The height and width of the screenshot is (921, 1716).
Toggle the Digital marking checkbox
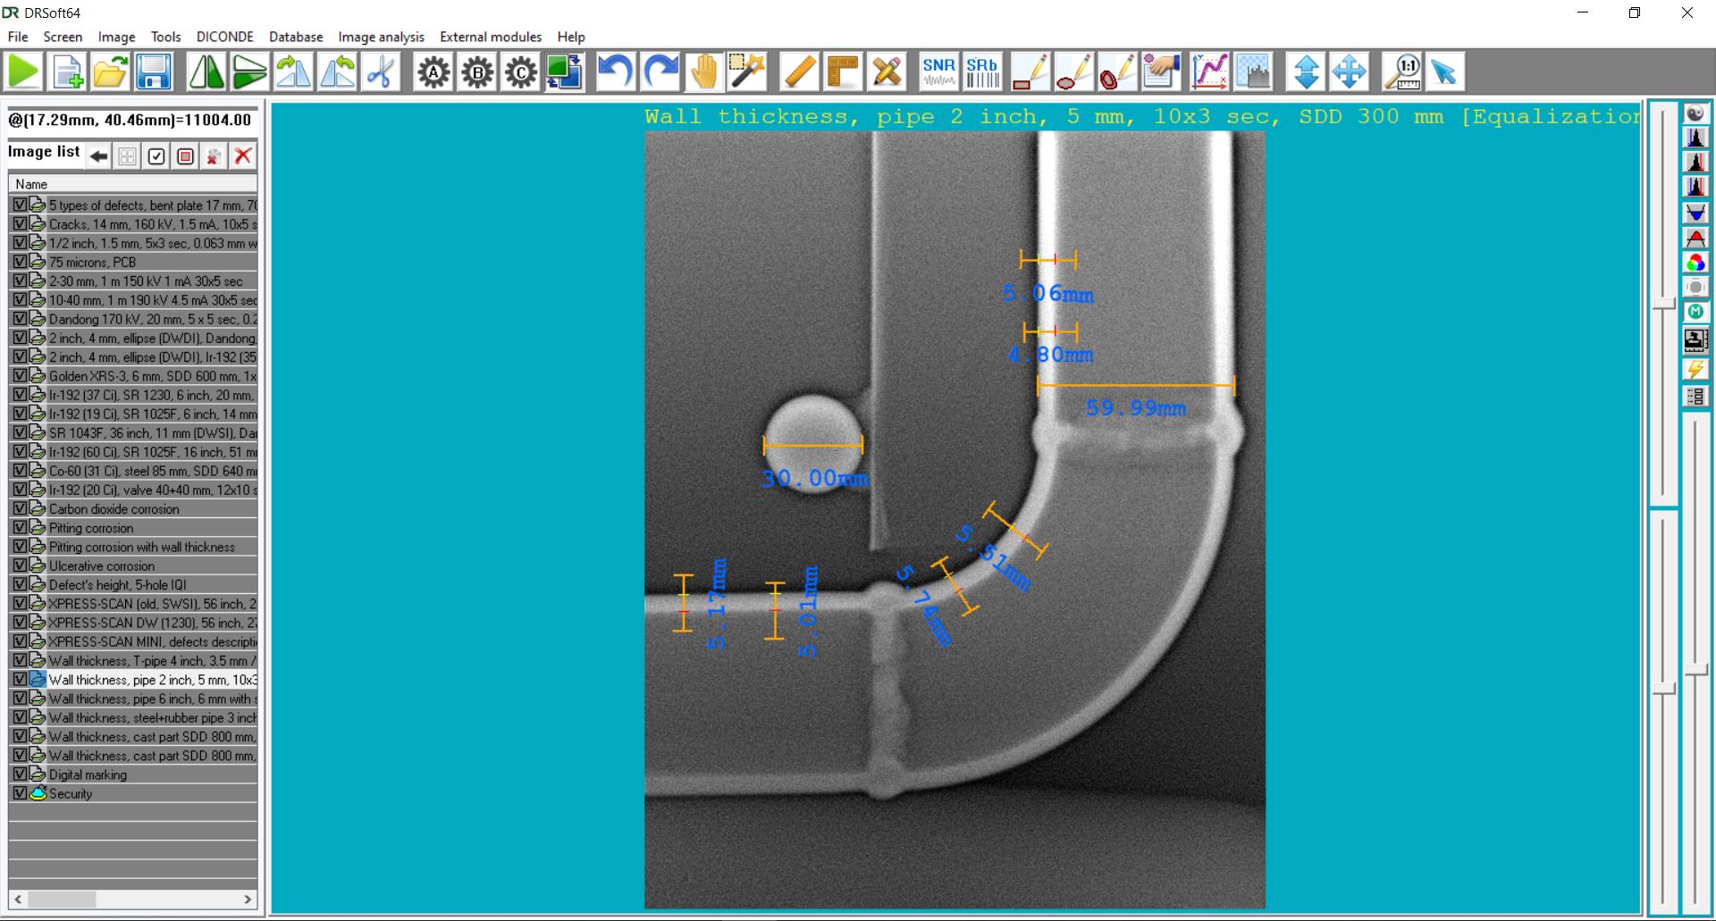coord(20,774)
